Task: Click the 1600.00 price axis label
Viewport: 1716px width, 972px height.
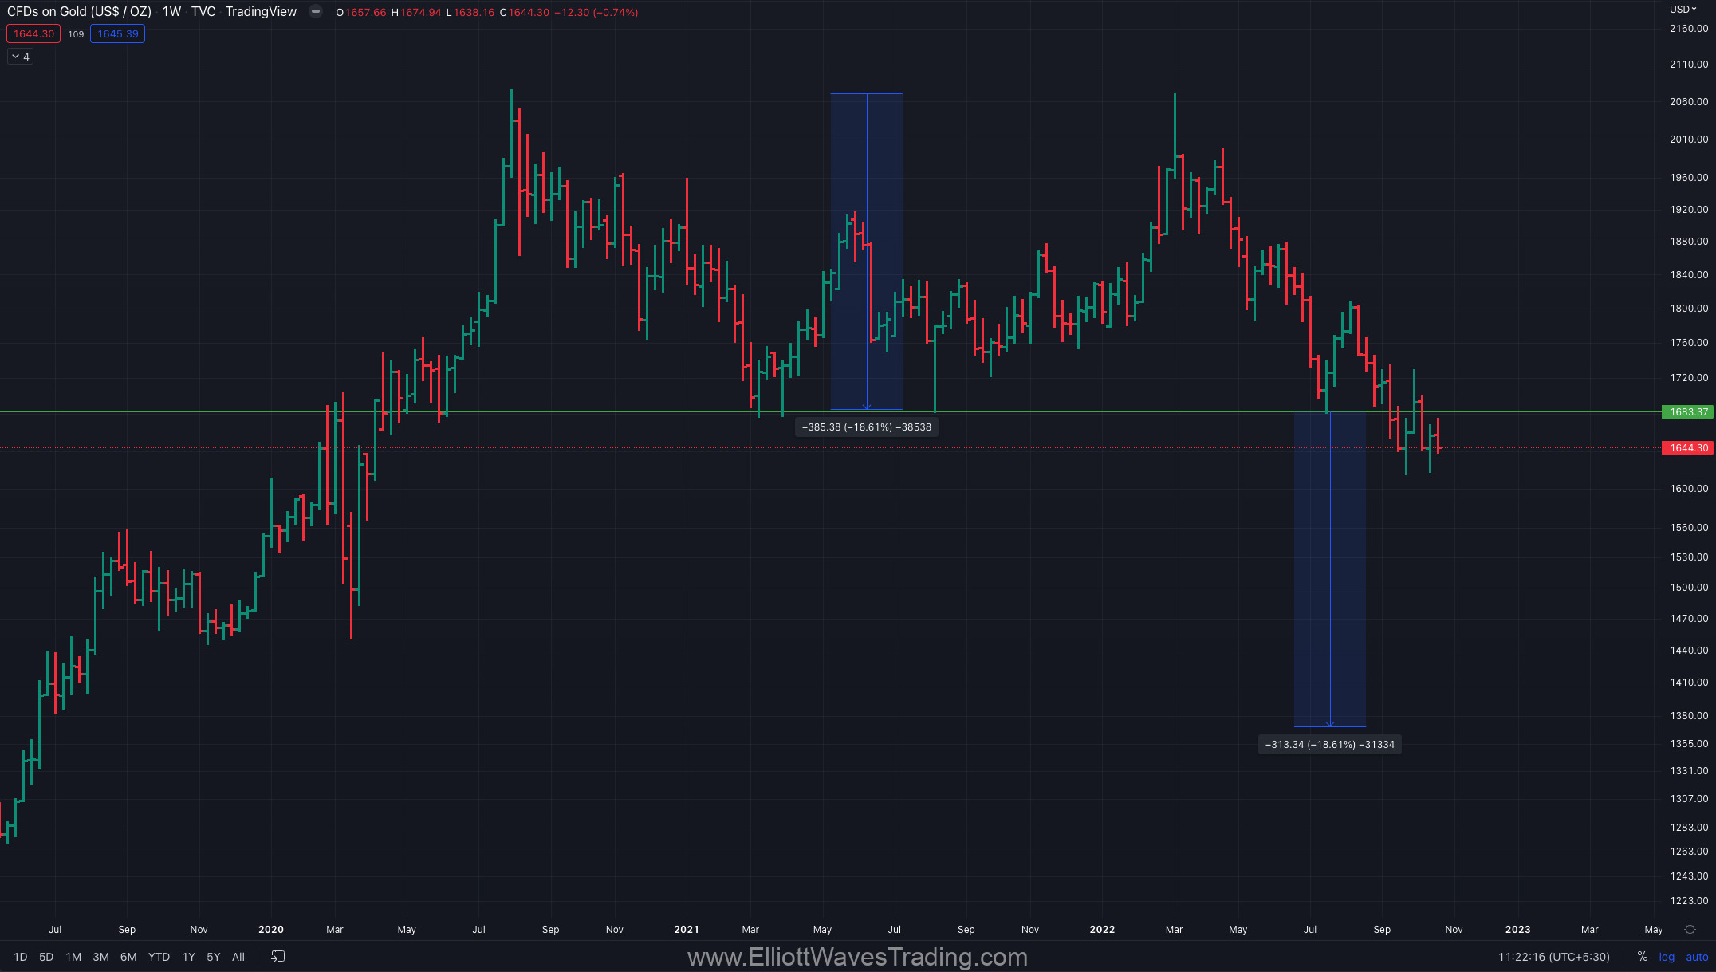Action: (1689, 489)
